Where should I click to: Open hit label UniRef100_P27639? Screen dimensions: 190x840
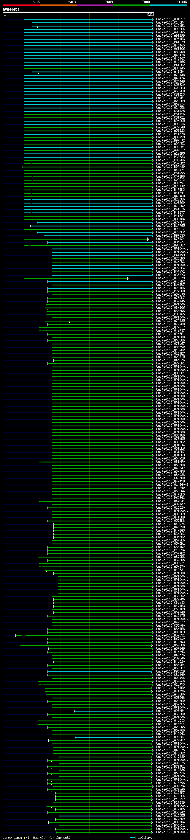[x=170, y=802]
